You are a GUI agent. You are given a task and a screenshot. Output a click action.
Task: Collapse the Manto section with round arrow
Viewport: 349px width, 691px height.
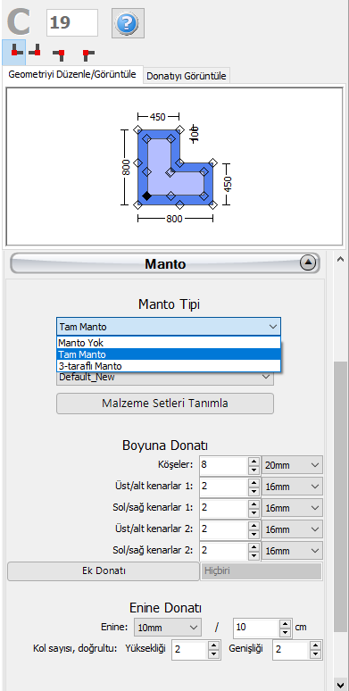pyautogui.click(x=308, y=263)
